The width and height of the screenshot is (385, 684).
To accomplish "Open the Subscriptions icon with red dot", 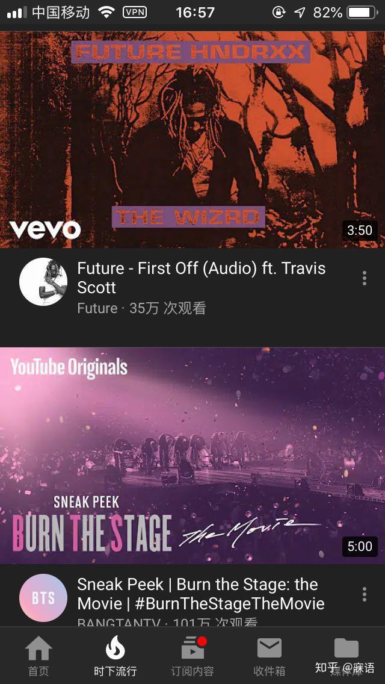I will [x=193, y=648].
